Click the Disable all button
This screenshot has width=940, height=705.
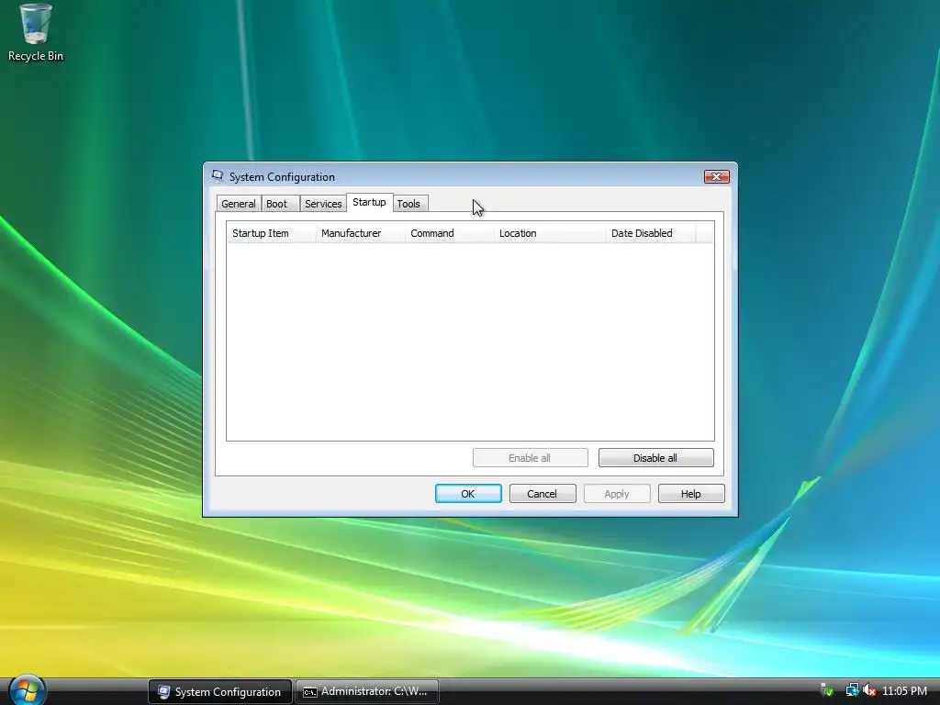pos(655,458)
